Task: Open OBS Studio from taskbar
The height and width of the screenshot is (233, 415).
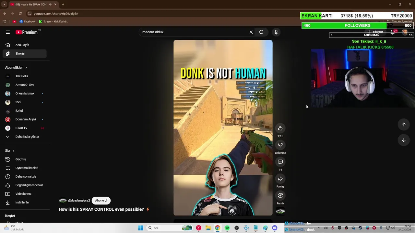Action: tap(236, 228)
